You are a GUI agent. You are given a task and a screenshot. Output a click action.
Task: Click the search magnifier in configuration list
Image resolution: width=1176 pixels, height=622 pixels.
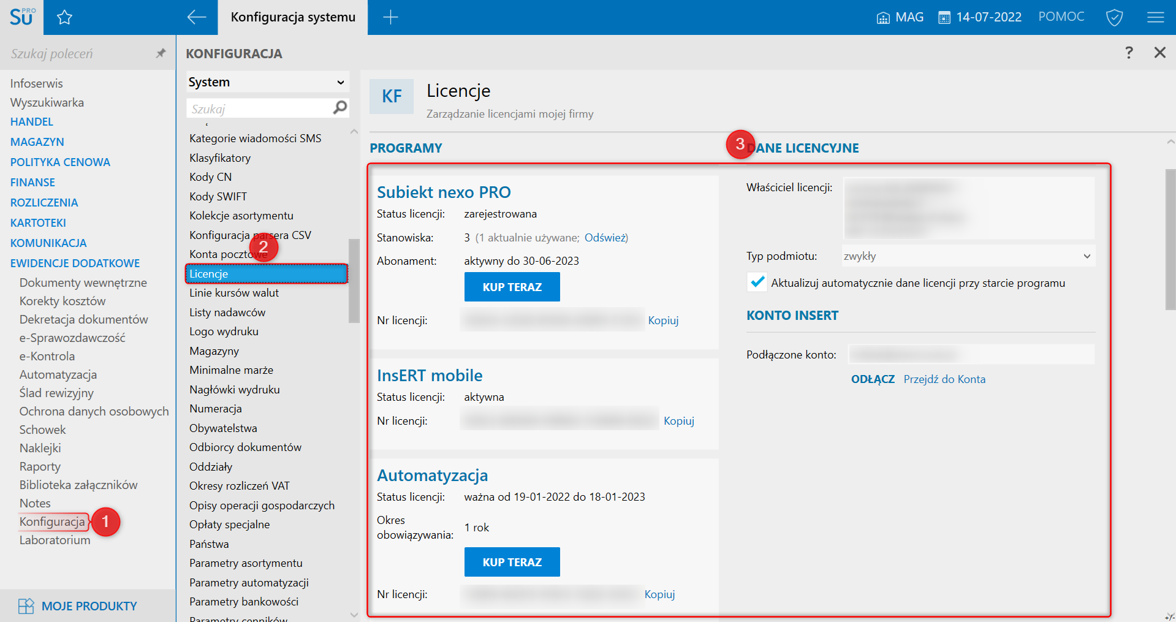[x=340, y=108]
